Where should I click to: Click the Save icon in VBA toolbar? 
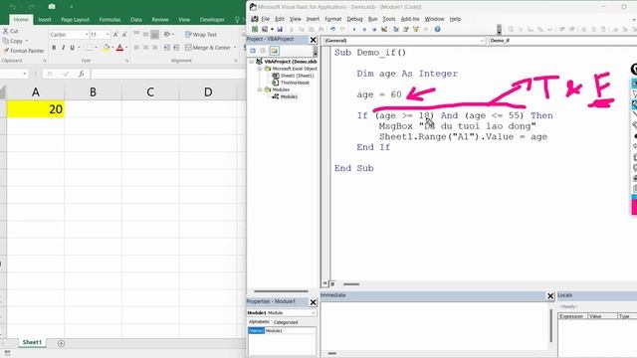[280, 29]
